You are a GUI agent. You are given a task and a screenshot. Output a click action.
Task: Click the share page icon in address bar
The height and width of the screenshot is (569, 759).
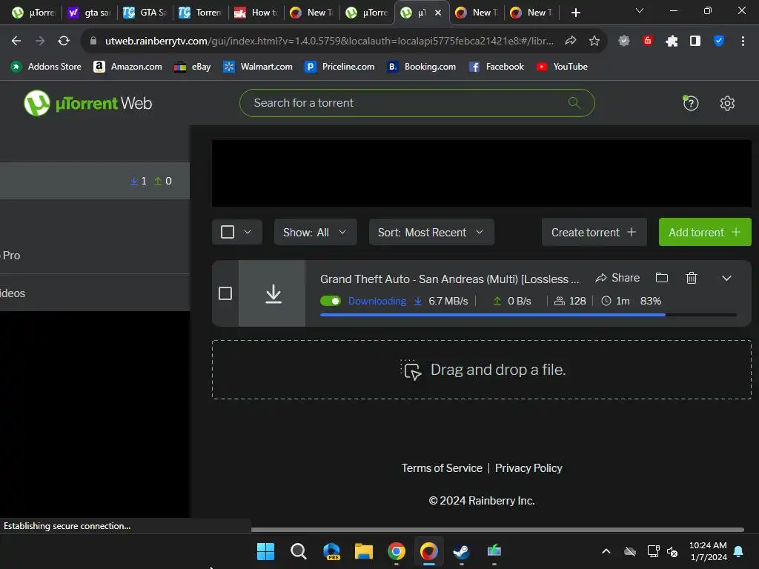[570, 41]
